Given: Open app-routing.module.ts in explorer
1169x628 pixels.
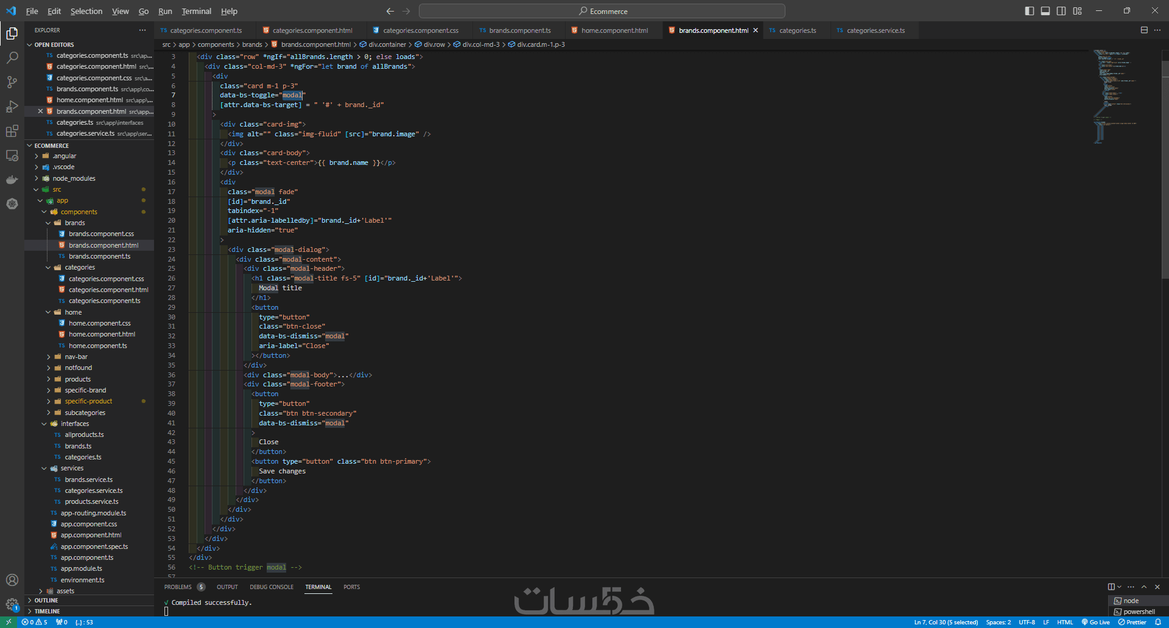Looking at the screenshot, I should click(93, 513).
